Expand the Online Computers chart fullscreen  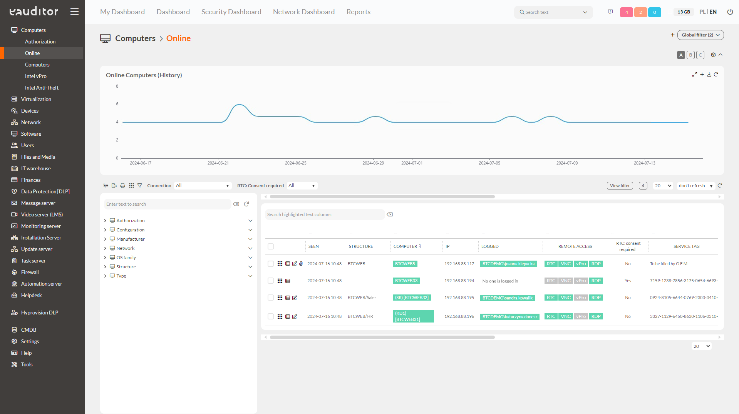[x=694, y=75]
